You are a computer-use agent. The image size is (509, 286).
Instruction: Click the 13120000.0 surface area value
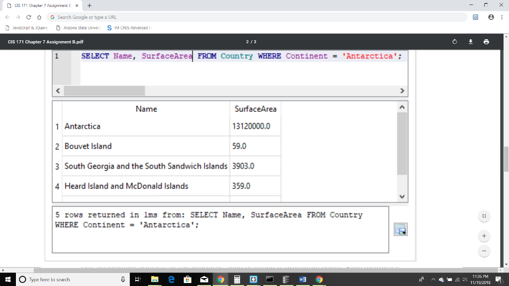(x=251, y=126)
